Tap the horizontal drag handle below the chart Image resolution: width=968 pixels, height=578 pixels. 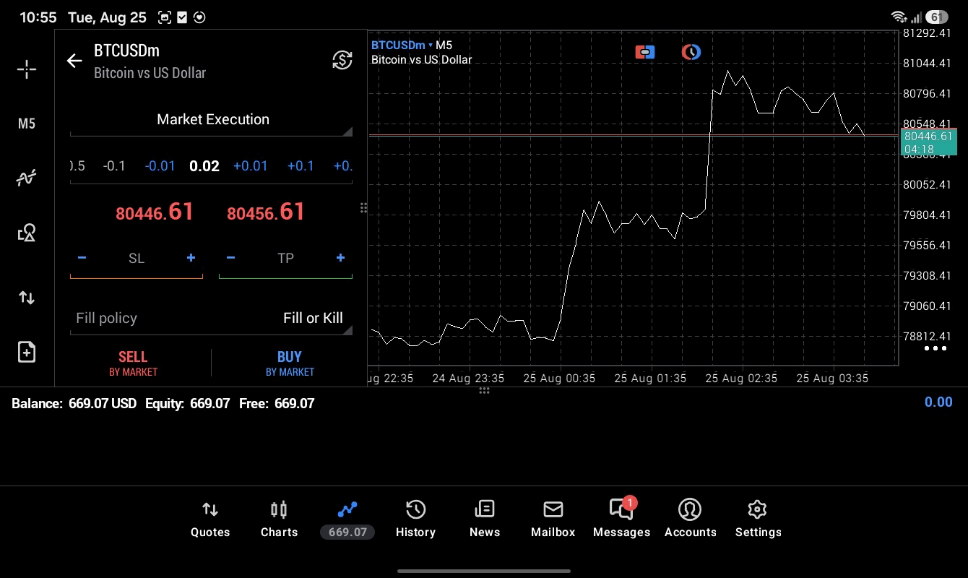click(x=485, y=390)
